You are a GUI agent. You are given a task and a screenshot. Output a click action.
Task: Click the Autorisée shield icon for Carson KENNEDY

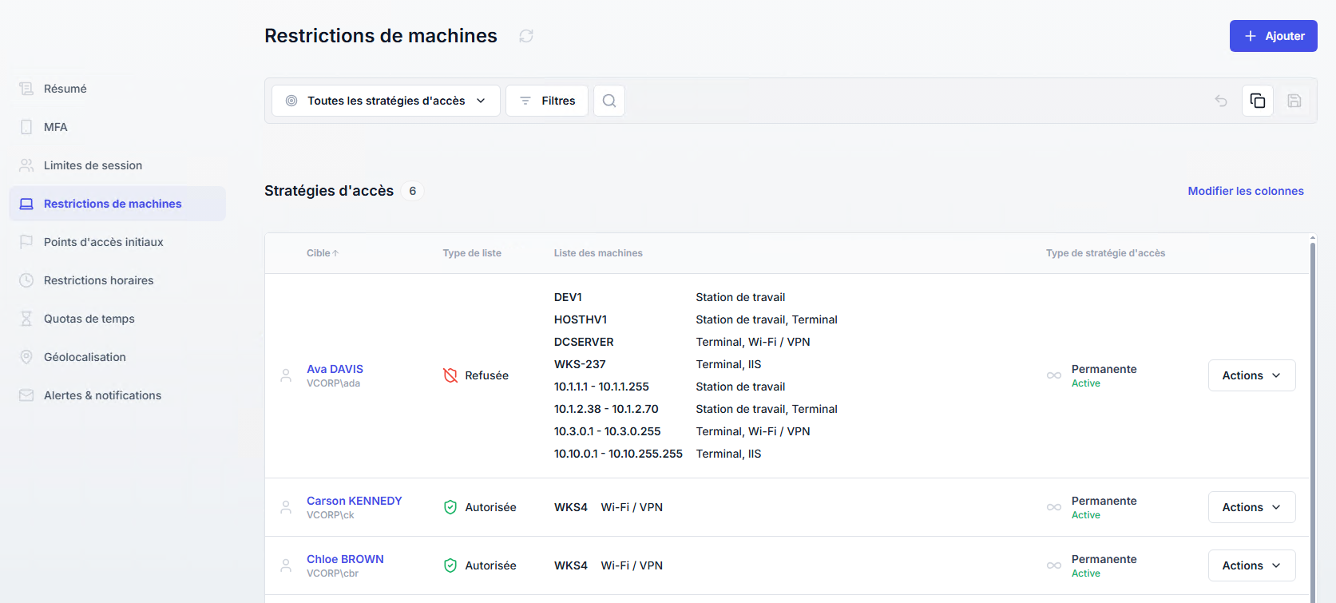(x=450, y=507)
